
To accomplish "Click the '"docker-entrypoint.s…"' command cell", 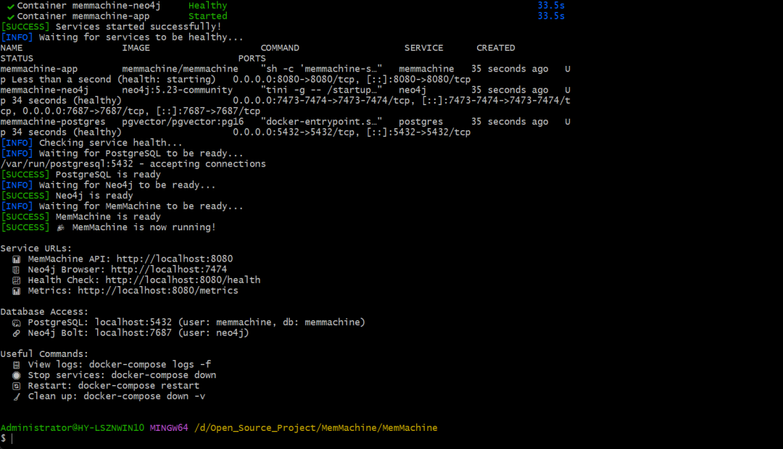I will coord(322,122).
